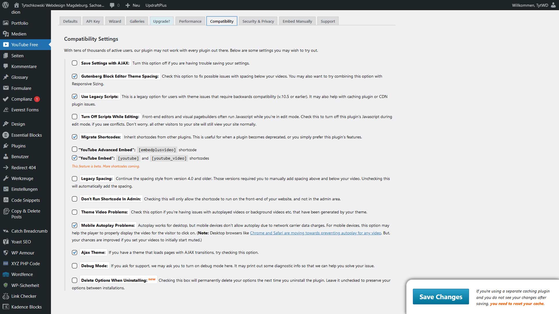Enable Debug Mode checkbox
This screenshot has height=314, width=559.
(x=75, y=266)
